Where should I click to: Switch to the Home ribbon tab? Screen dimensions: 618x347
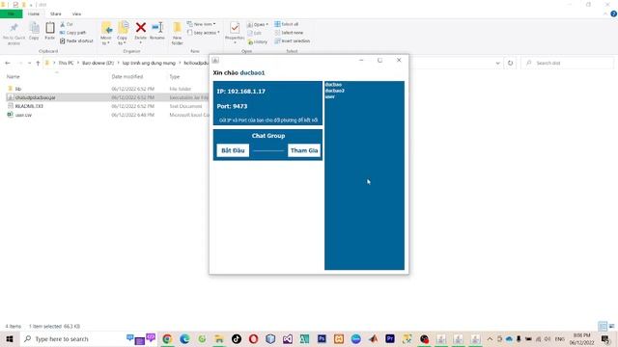click(x=34, y=13)
